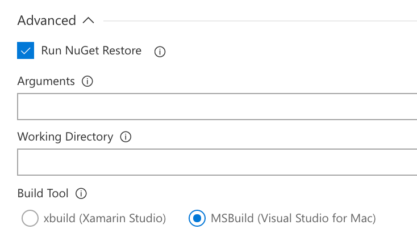Image resolution: width=417 pixels, height=246 pixels.
Task: Show info for Run NuGet Restore
Action: tap(160, 52)
